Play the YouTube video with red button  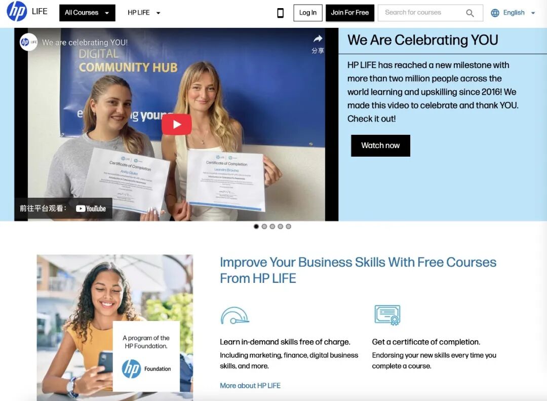177,124
